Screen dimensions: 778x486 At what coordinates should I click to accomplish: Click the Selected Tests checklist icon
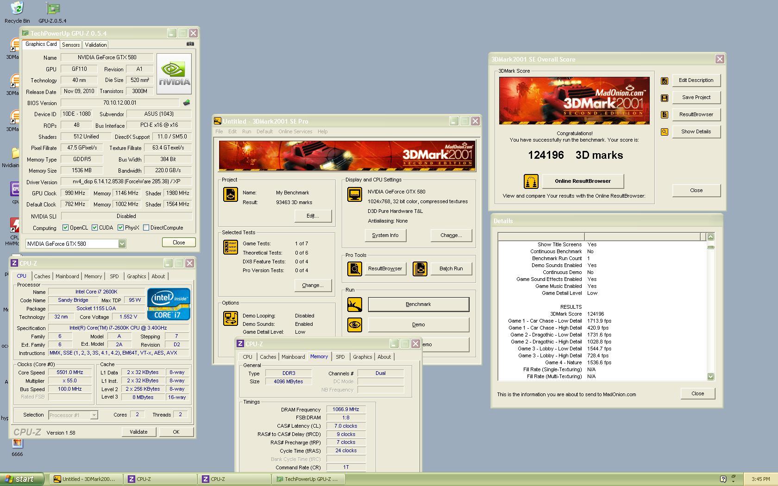pyautogui.click(x=231, y=247)
